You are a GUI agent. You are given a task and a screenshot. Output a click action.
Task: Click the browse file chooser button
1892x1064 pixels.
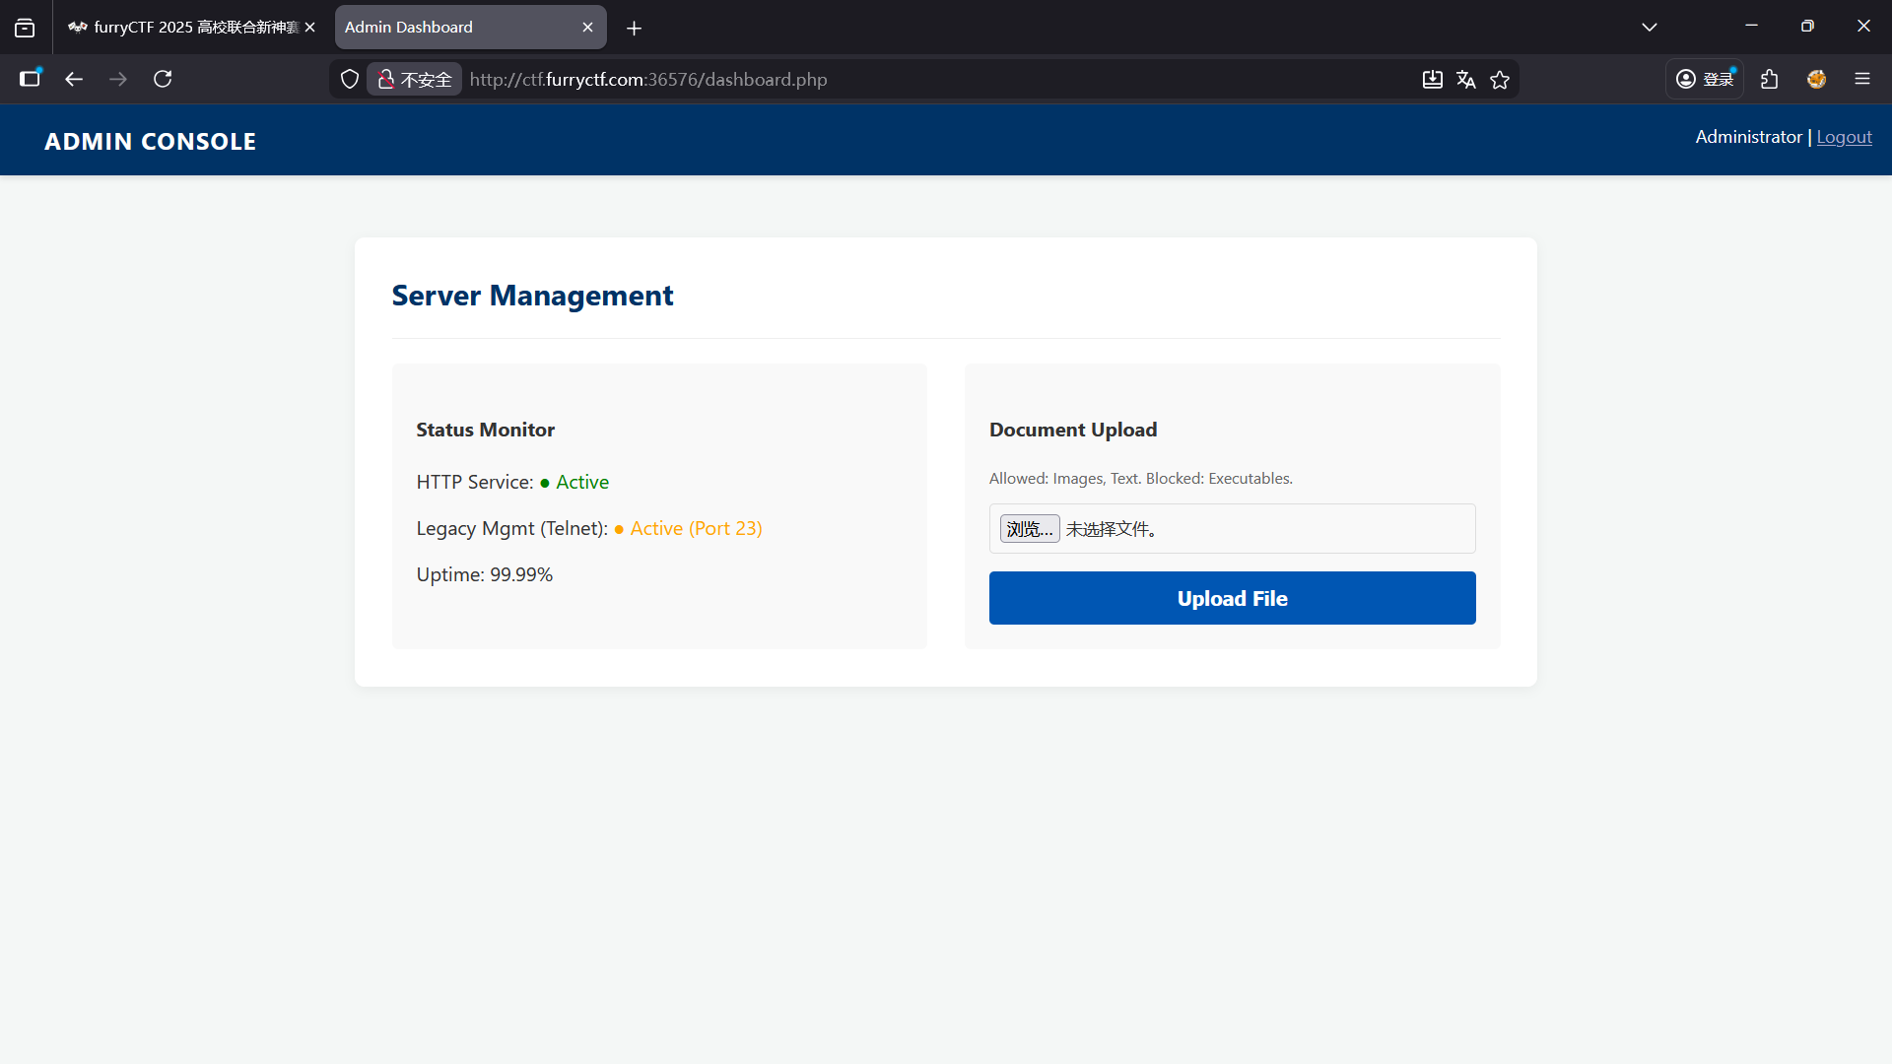(1029, 529)
